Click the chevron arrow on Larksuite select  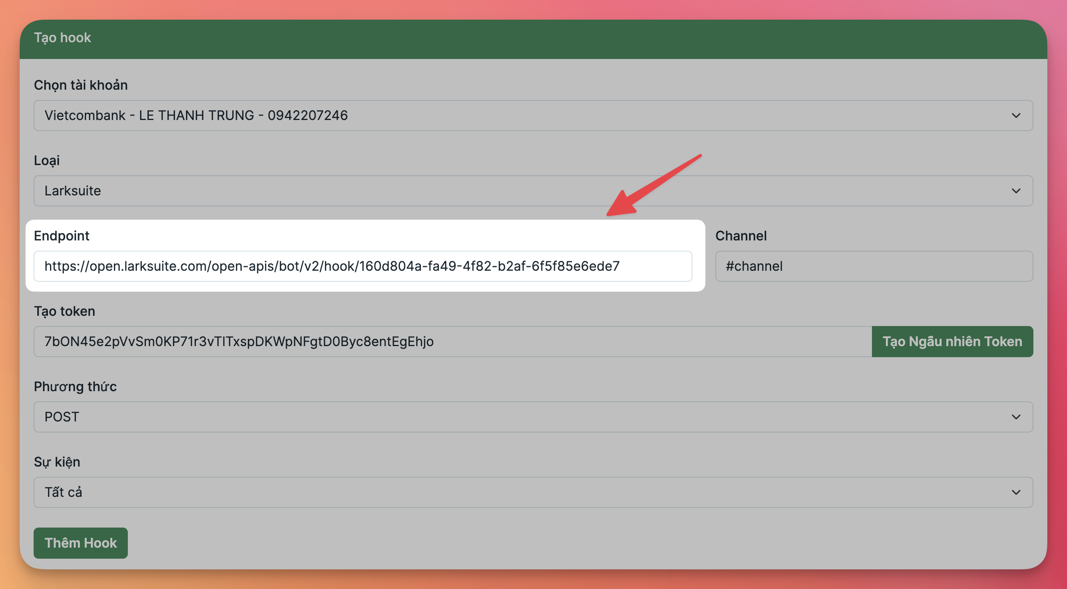(1016, 191)
